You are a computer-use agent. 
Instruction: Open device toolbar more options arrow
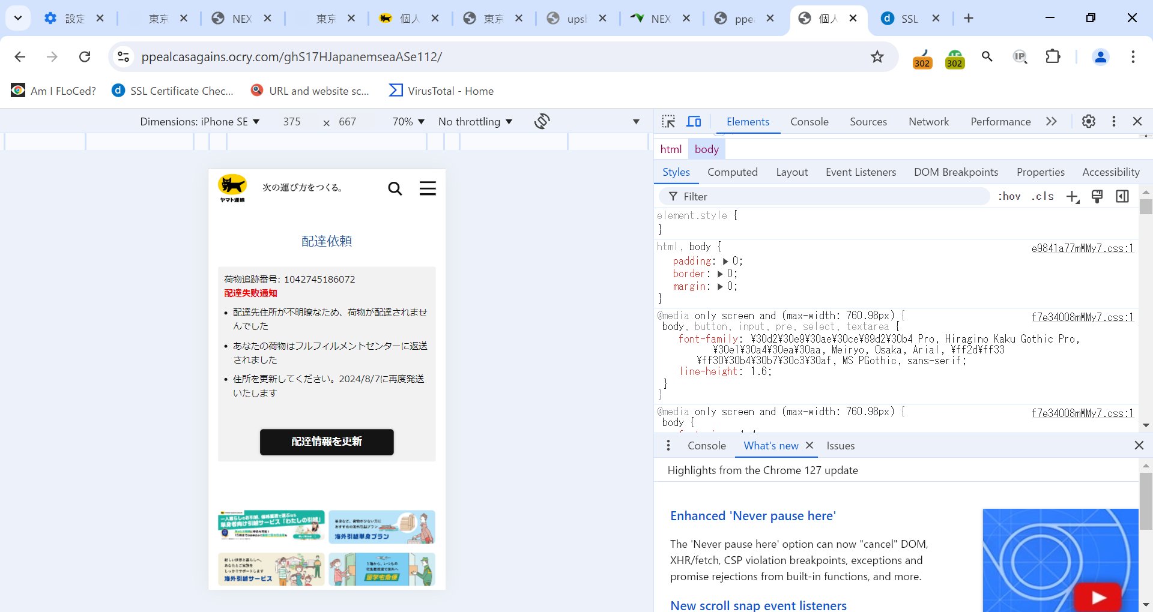click(636, 122)
